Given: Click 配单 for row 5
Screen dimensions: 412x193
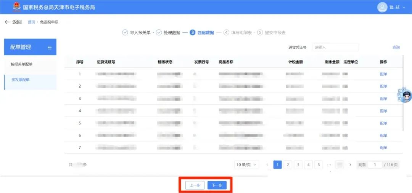Looking at the screenshot, I should pos(383,123).
